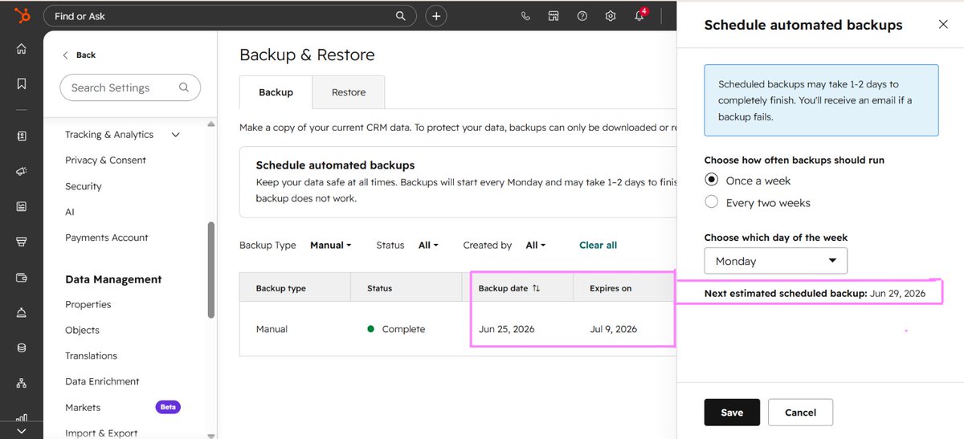
Task: Open the Created by All filter
Action: click(536, 246)
